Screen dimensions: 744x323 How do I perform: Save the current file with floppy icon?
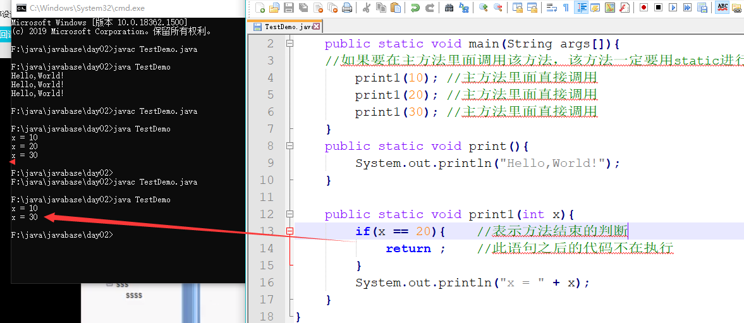(x=288, y=8)
